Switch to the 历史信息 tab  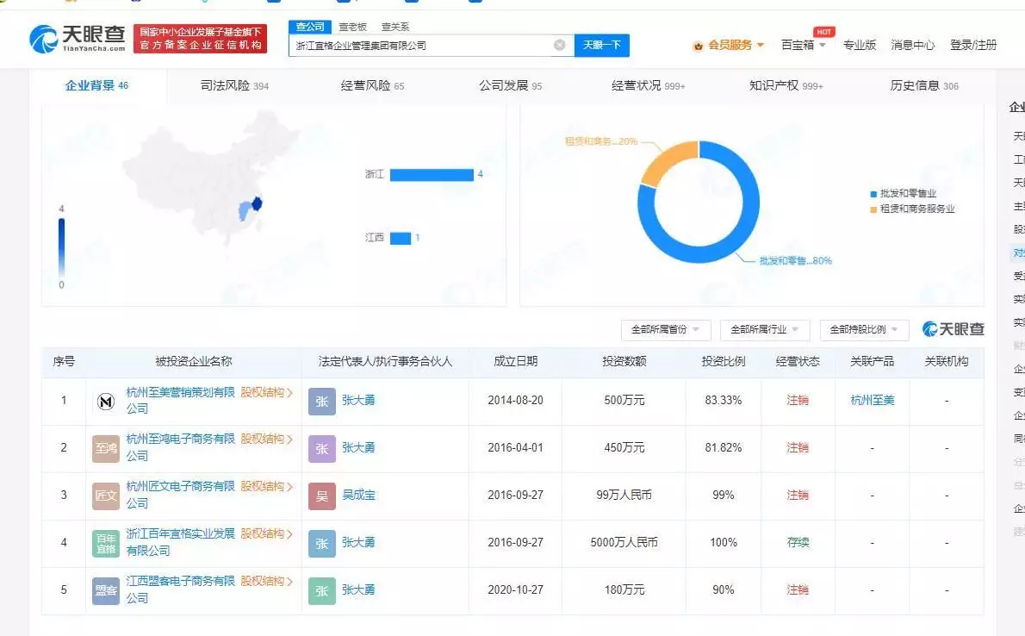[x=924, y=85]
